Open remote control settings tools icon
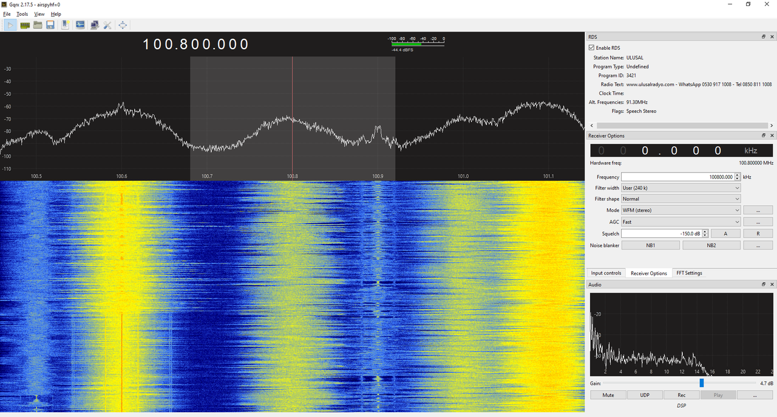Viewport: 777px width, 417px height. click(x=107, y=25)
